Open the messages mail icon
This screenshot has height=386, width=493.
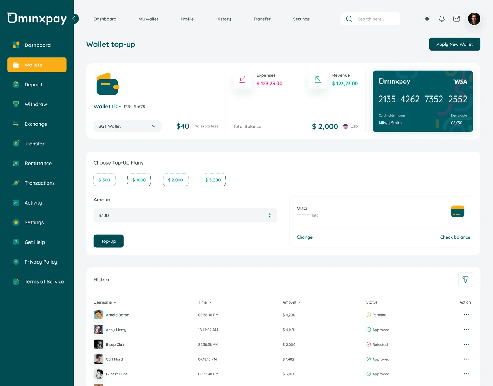click(456, 19)
